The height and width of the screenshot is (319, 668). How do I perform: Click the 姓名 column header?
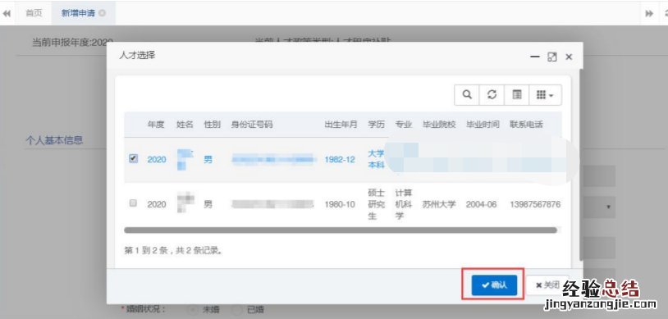pyautogui.click(x=185, y=125)
